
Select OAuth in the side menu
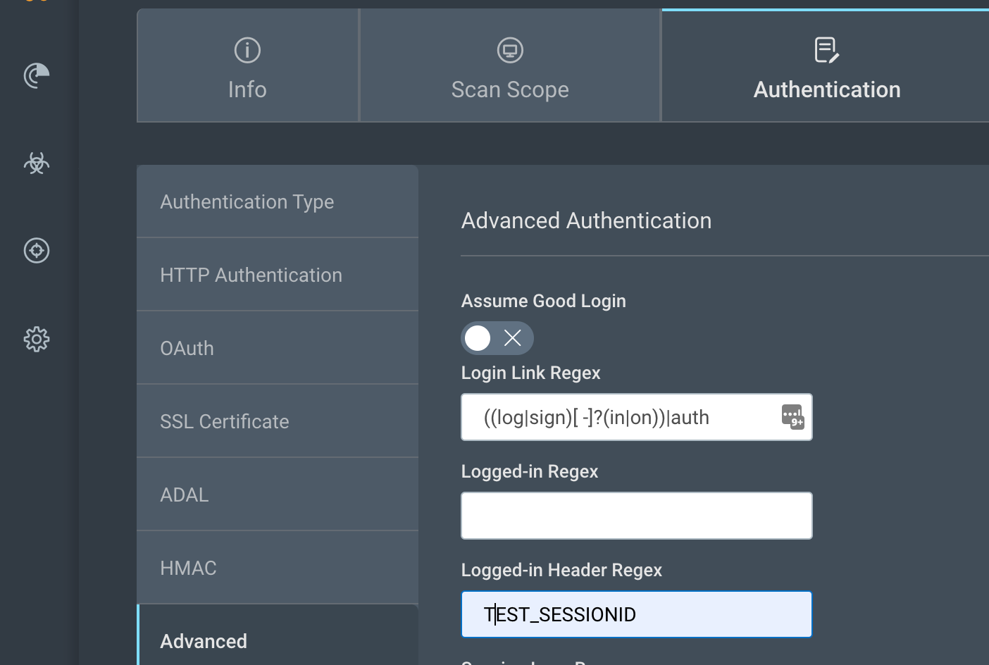(x=277, y=349)
